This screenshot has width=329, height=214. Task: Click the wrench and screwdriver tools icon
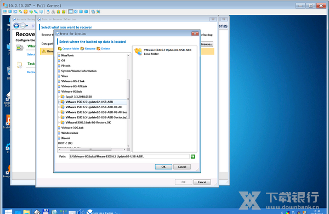click(x=98, y=12)
